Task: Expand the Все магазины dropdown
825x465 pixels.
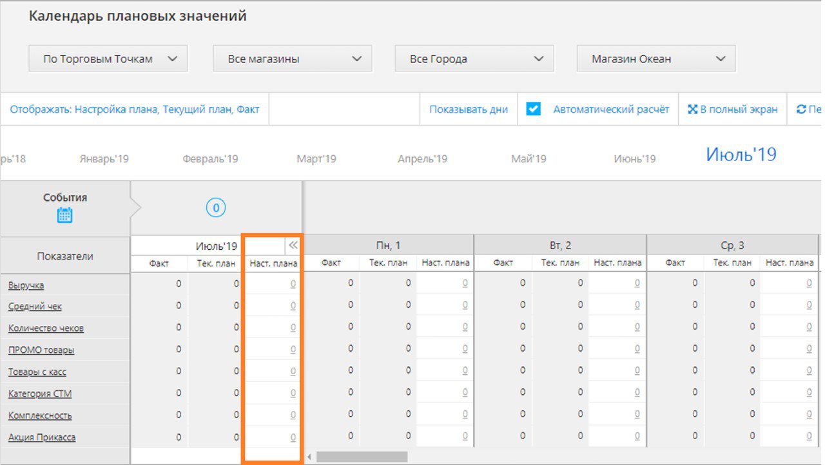Action: (x=292, y=59)
